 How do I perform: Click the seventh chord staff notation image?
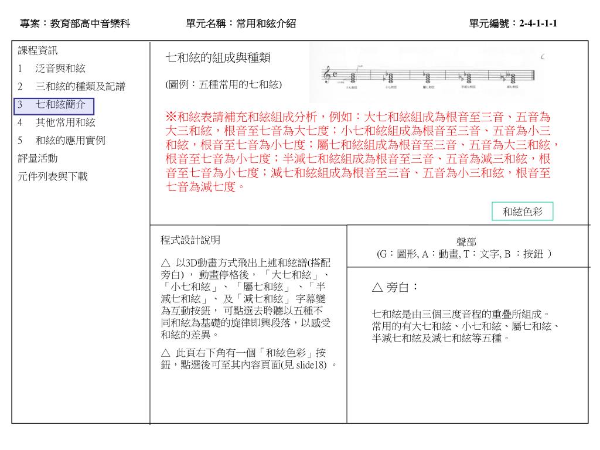pyautogui.click(x=427, y=72)
